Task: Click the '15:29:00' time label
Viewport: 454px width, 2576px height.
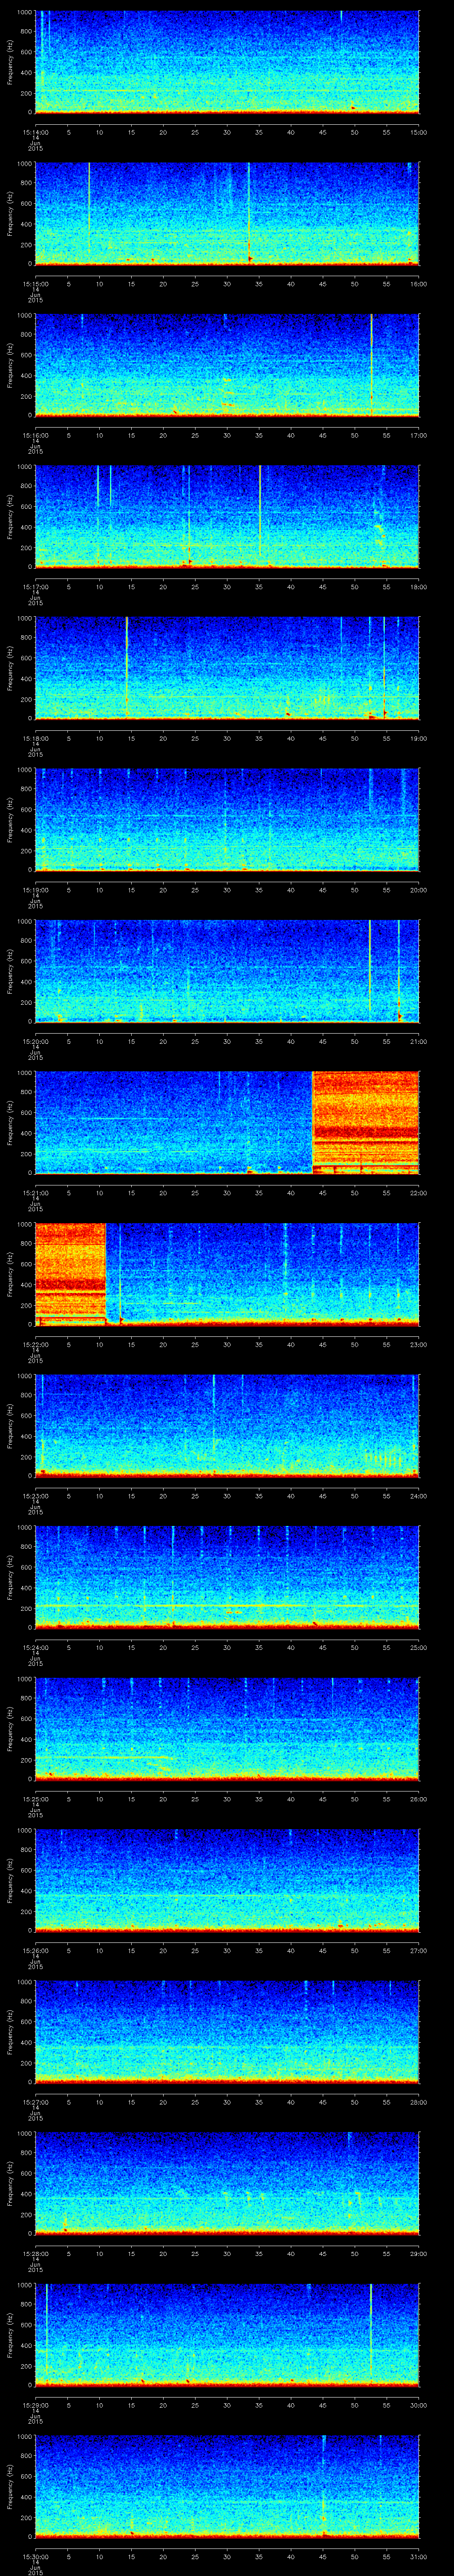Action: [x=35, y=2405]
